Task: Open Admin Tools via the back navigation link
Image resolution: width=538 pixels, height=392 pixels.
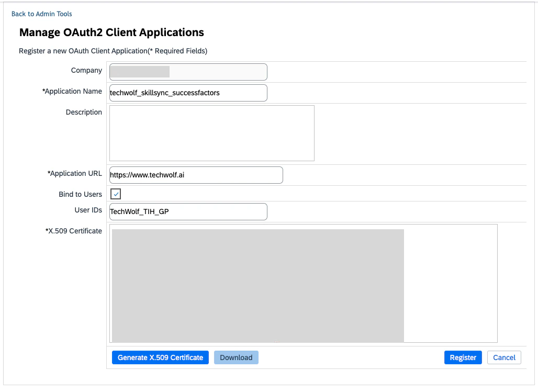Action: pos(42,14)
